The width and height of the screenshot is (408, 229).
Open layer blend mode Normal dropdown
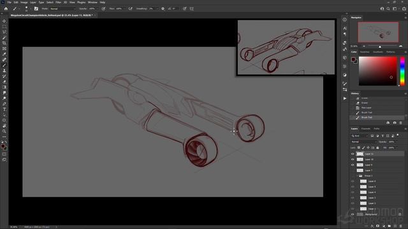(x=364, y=142)
